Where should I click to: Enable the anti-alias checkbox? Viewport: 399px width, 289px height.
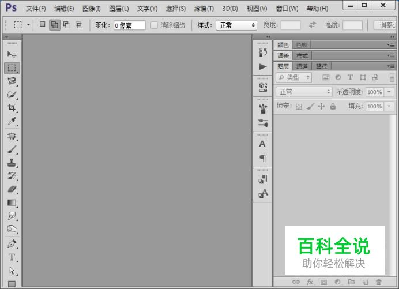click(x=154, y=25)
